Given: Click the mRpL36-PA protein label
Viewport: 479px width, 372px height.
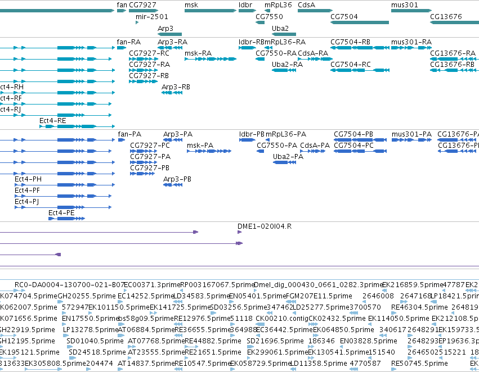Looking at the screenshot, I should (286, 134).
